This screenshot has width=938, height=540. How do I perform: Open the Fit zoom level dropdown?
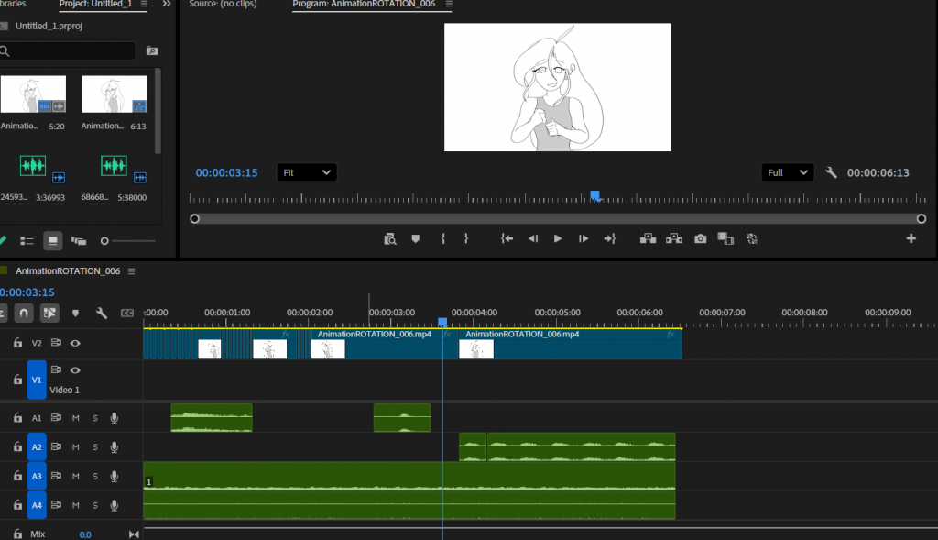click(307, 172)
